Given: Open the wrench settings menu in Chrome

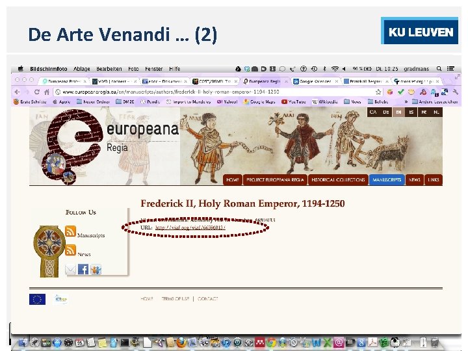Looking at the screenshot, I should click(455, 92).
